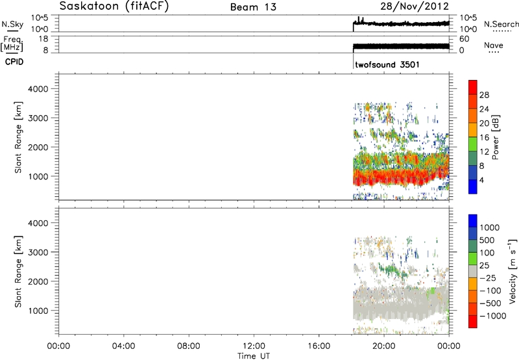This screenshot has height=360, width=519.
Task: Click the 'Nave' legend label
Action: point(494,45)
